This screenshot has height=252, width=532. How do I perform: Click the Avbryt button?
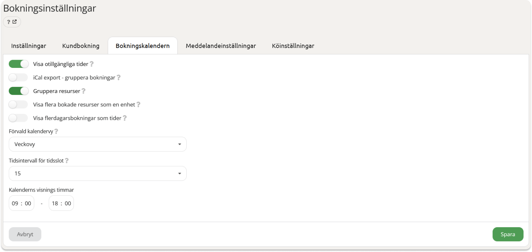[25, 234]
